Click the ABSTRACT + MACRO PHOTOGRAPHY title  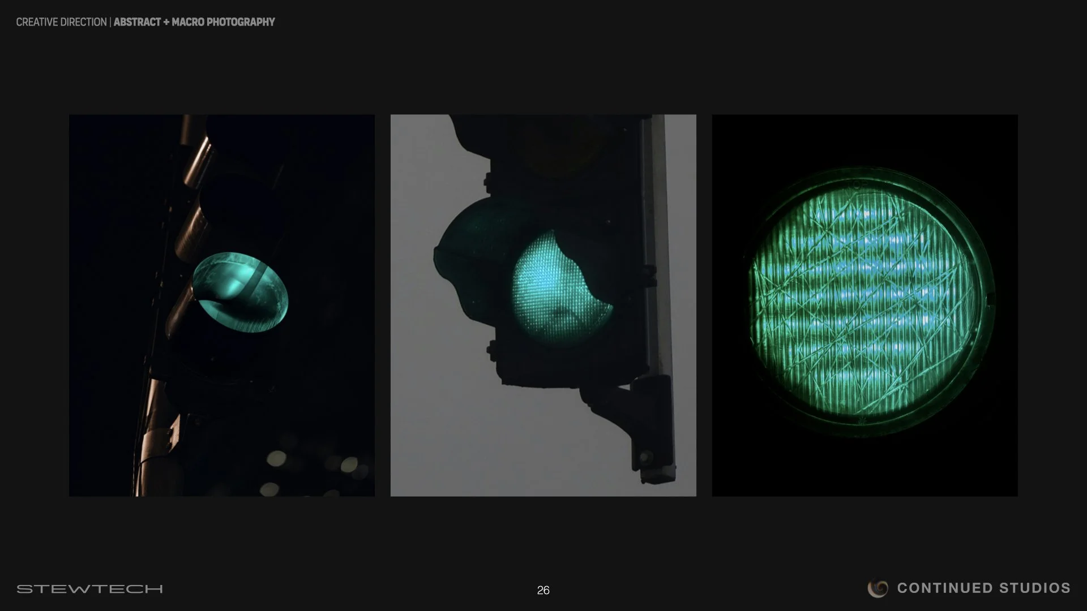click(194, 22)
